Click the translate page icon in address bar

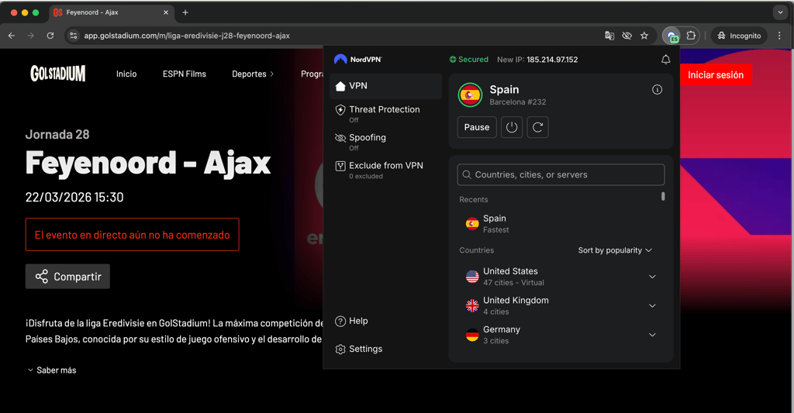[x=609, y=36]
